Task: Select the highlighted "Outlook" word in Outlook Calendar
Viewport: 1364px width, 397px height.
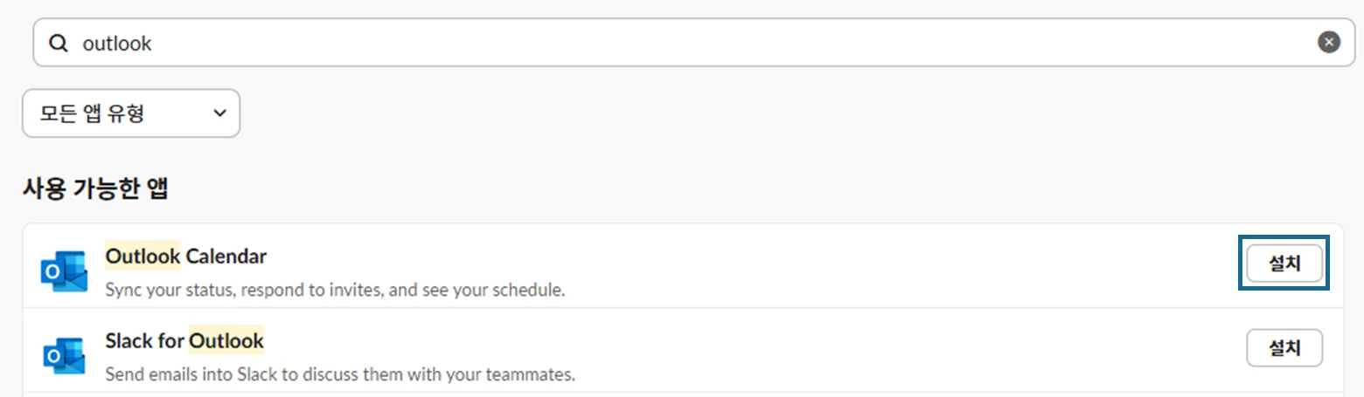Action: pyautogui.click(x=143, y=257)
